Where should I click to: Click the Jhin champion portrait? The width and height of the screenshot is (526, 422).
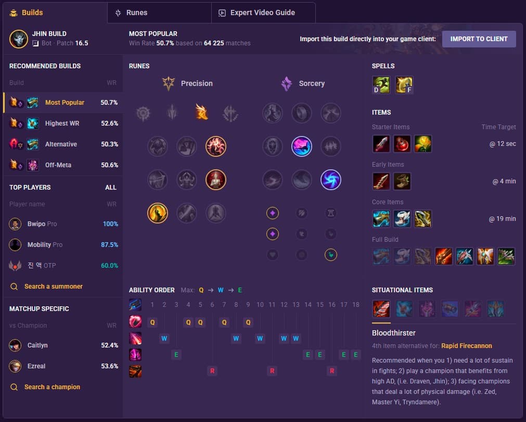pos(18,39)
